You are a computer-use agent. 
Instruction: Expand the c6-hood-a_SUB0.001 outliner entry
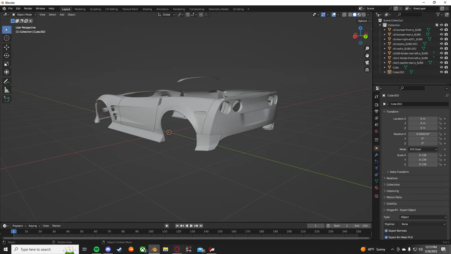click(385, 44)
